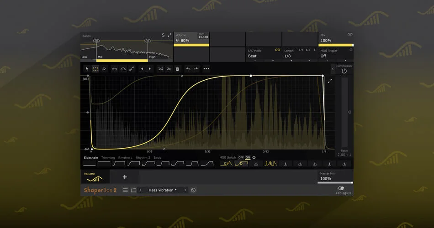Image resolution: width=434 pixels, height=228 pixels.
Task: Open the MIDI Trigger Off selector
Action: (323, 56)
